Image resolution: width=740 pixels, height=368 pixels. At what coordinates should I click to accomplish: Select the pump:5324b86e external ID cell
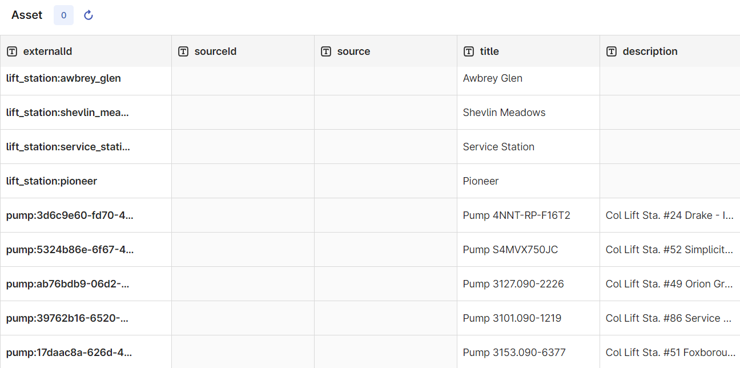86,250
